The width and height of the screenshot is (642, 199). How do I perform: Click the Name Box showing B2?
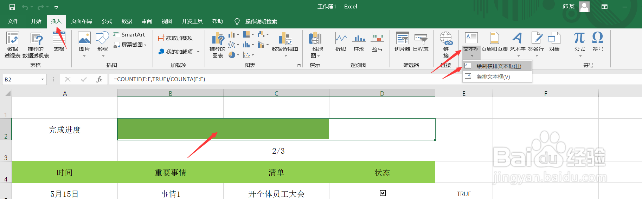coord(21,79)
